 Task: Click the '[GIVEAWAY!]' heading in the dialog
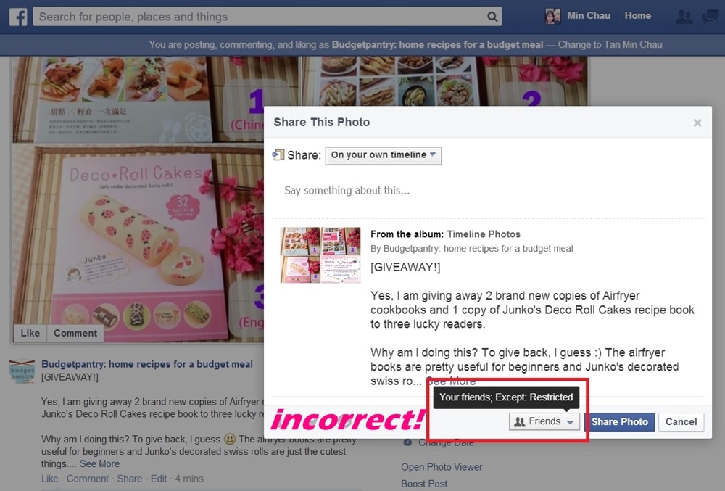pyautogui.click(x=405, y=267)
